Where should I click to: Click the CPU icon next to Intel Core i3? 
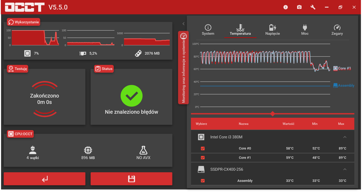(x=201, y=137)
